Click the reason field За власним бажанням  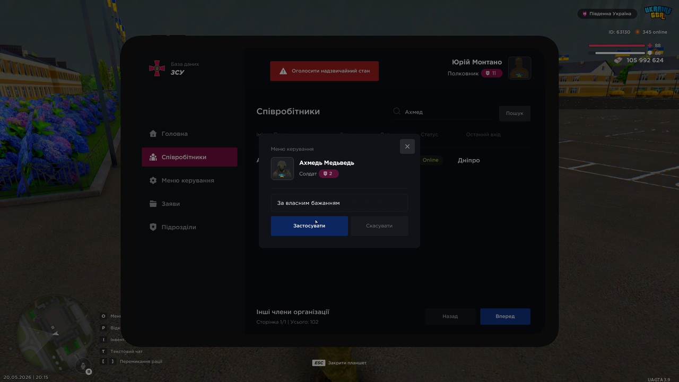pos(339,203)
